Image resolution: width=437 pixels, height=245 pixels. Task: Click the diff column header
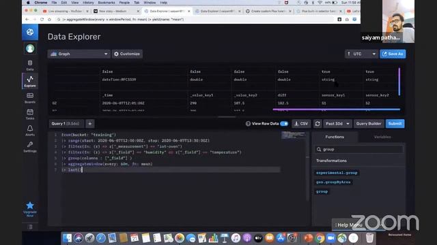pyautogui.click(x=282, y=95)
